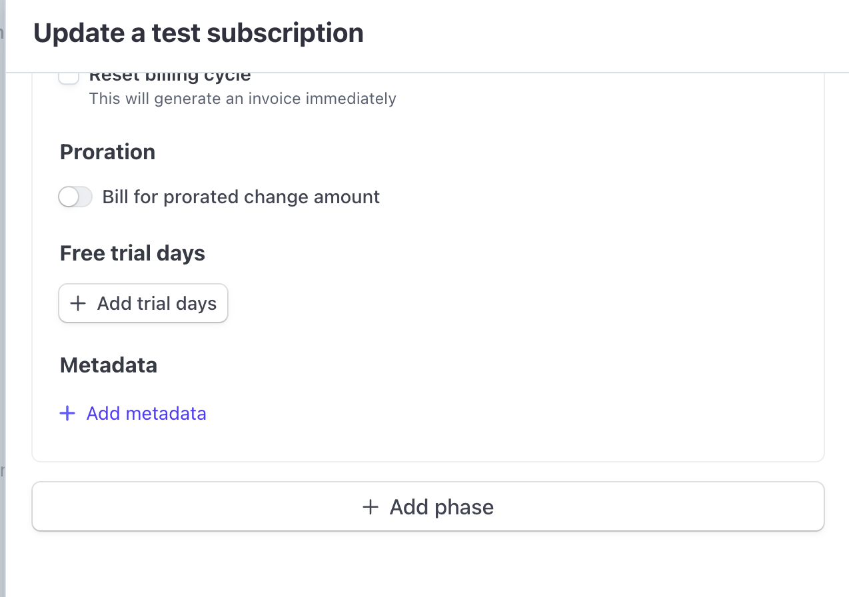Click the purple plus icon next to Add metadata
Screen dimensions: 849x597
(67, 414)
